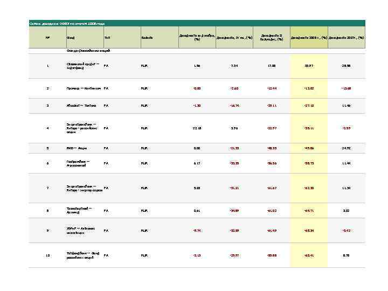Click the fund type cell in row 9
This screenshot has width=388, height=291.
[106, 231]
